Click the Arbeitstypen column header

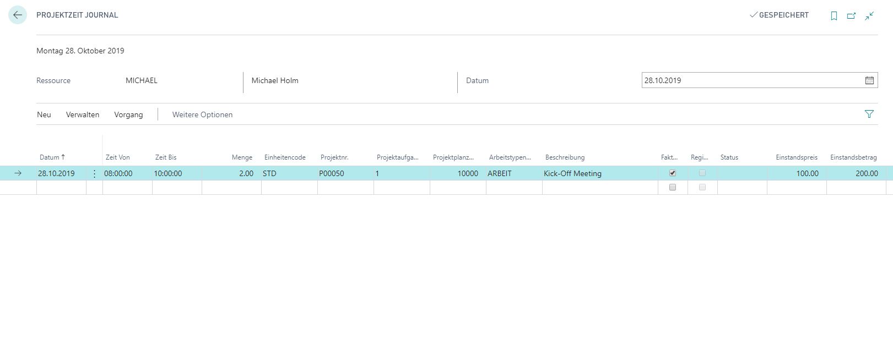pos(510,157)
